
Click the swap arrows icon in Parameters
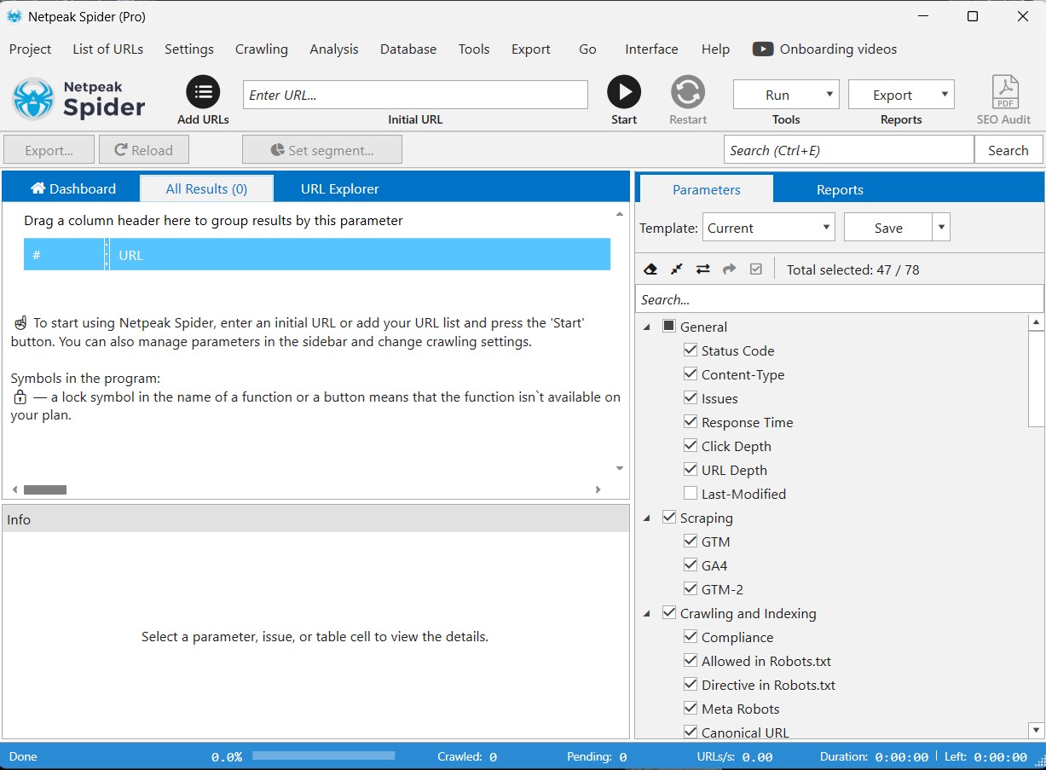tap(703, 269)
